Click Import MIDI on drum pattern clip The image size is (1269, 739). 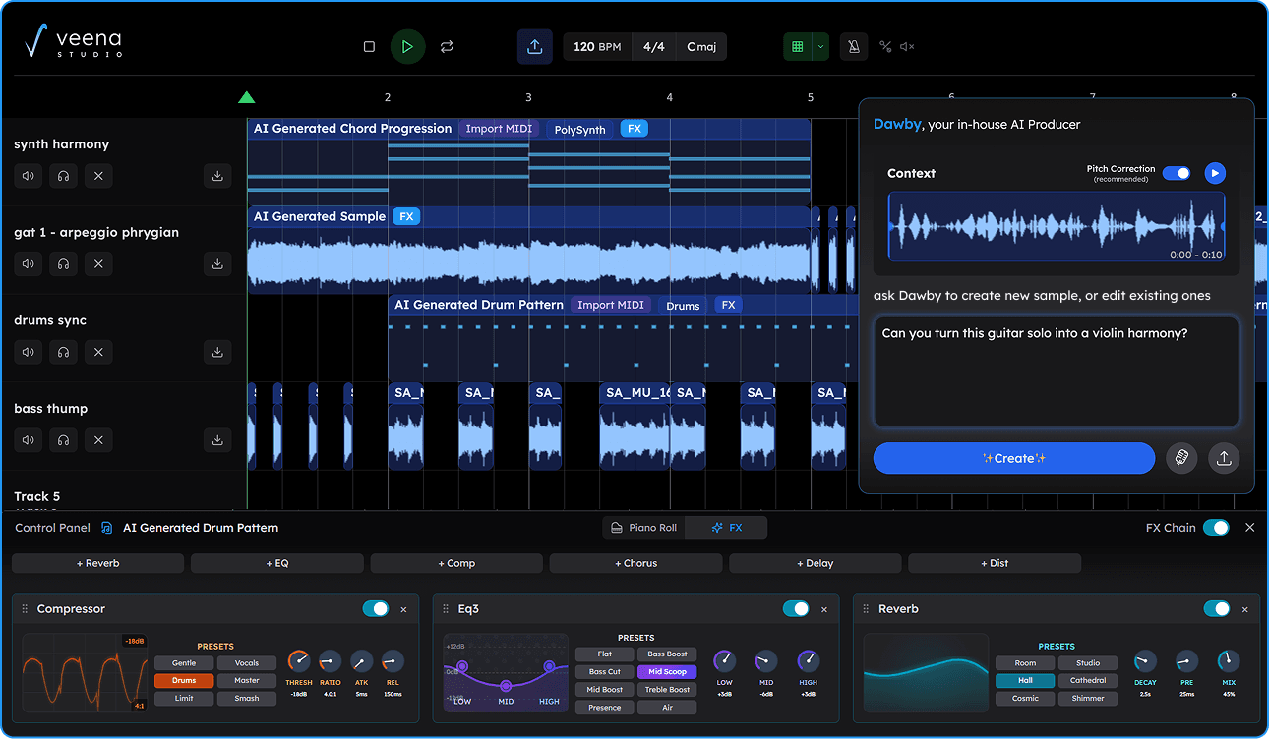pyautogui.click(x=610, y=305)
